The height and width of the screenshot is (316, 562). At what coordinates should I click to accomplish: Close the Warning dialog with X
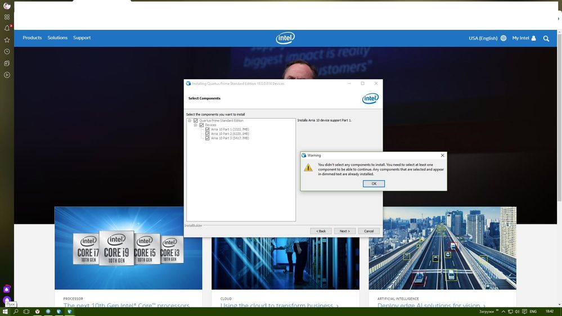click(x=442, y=156)
